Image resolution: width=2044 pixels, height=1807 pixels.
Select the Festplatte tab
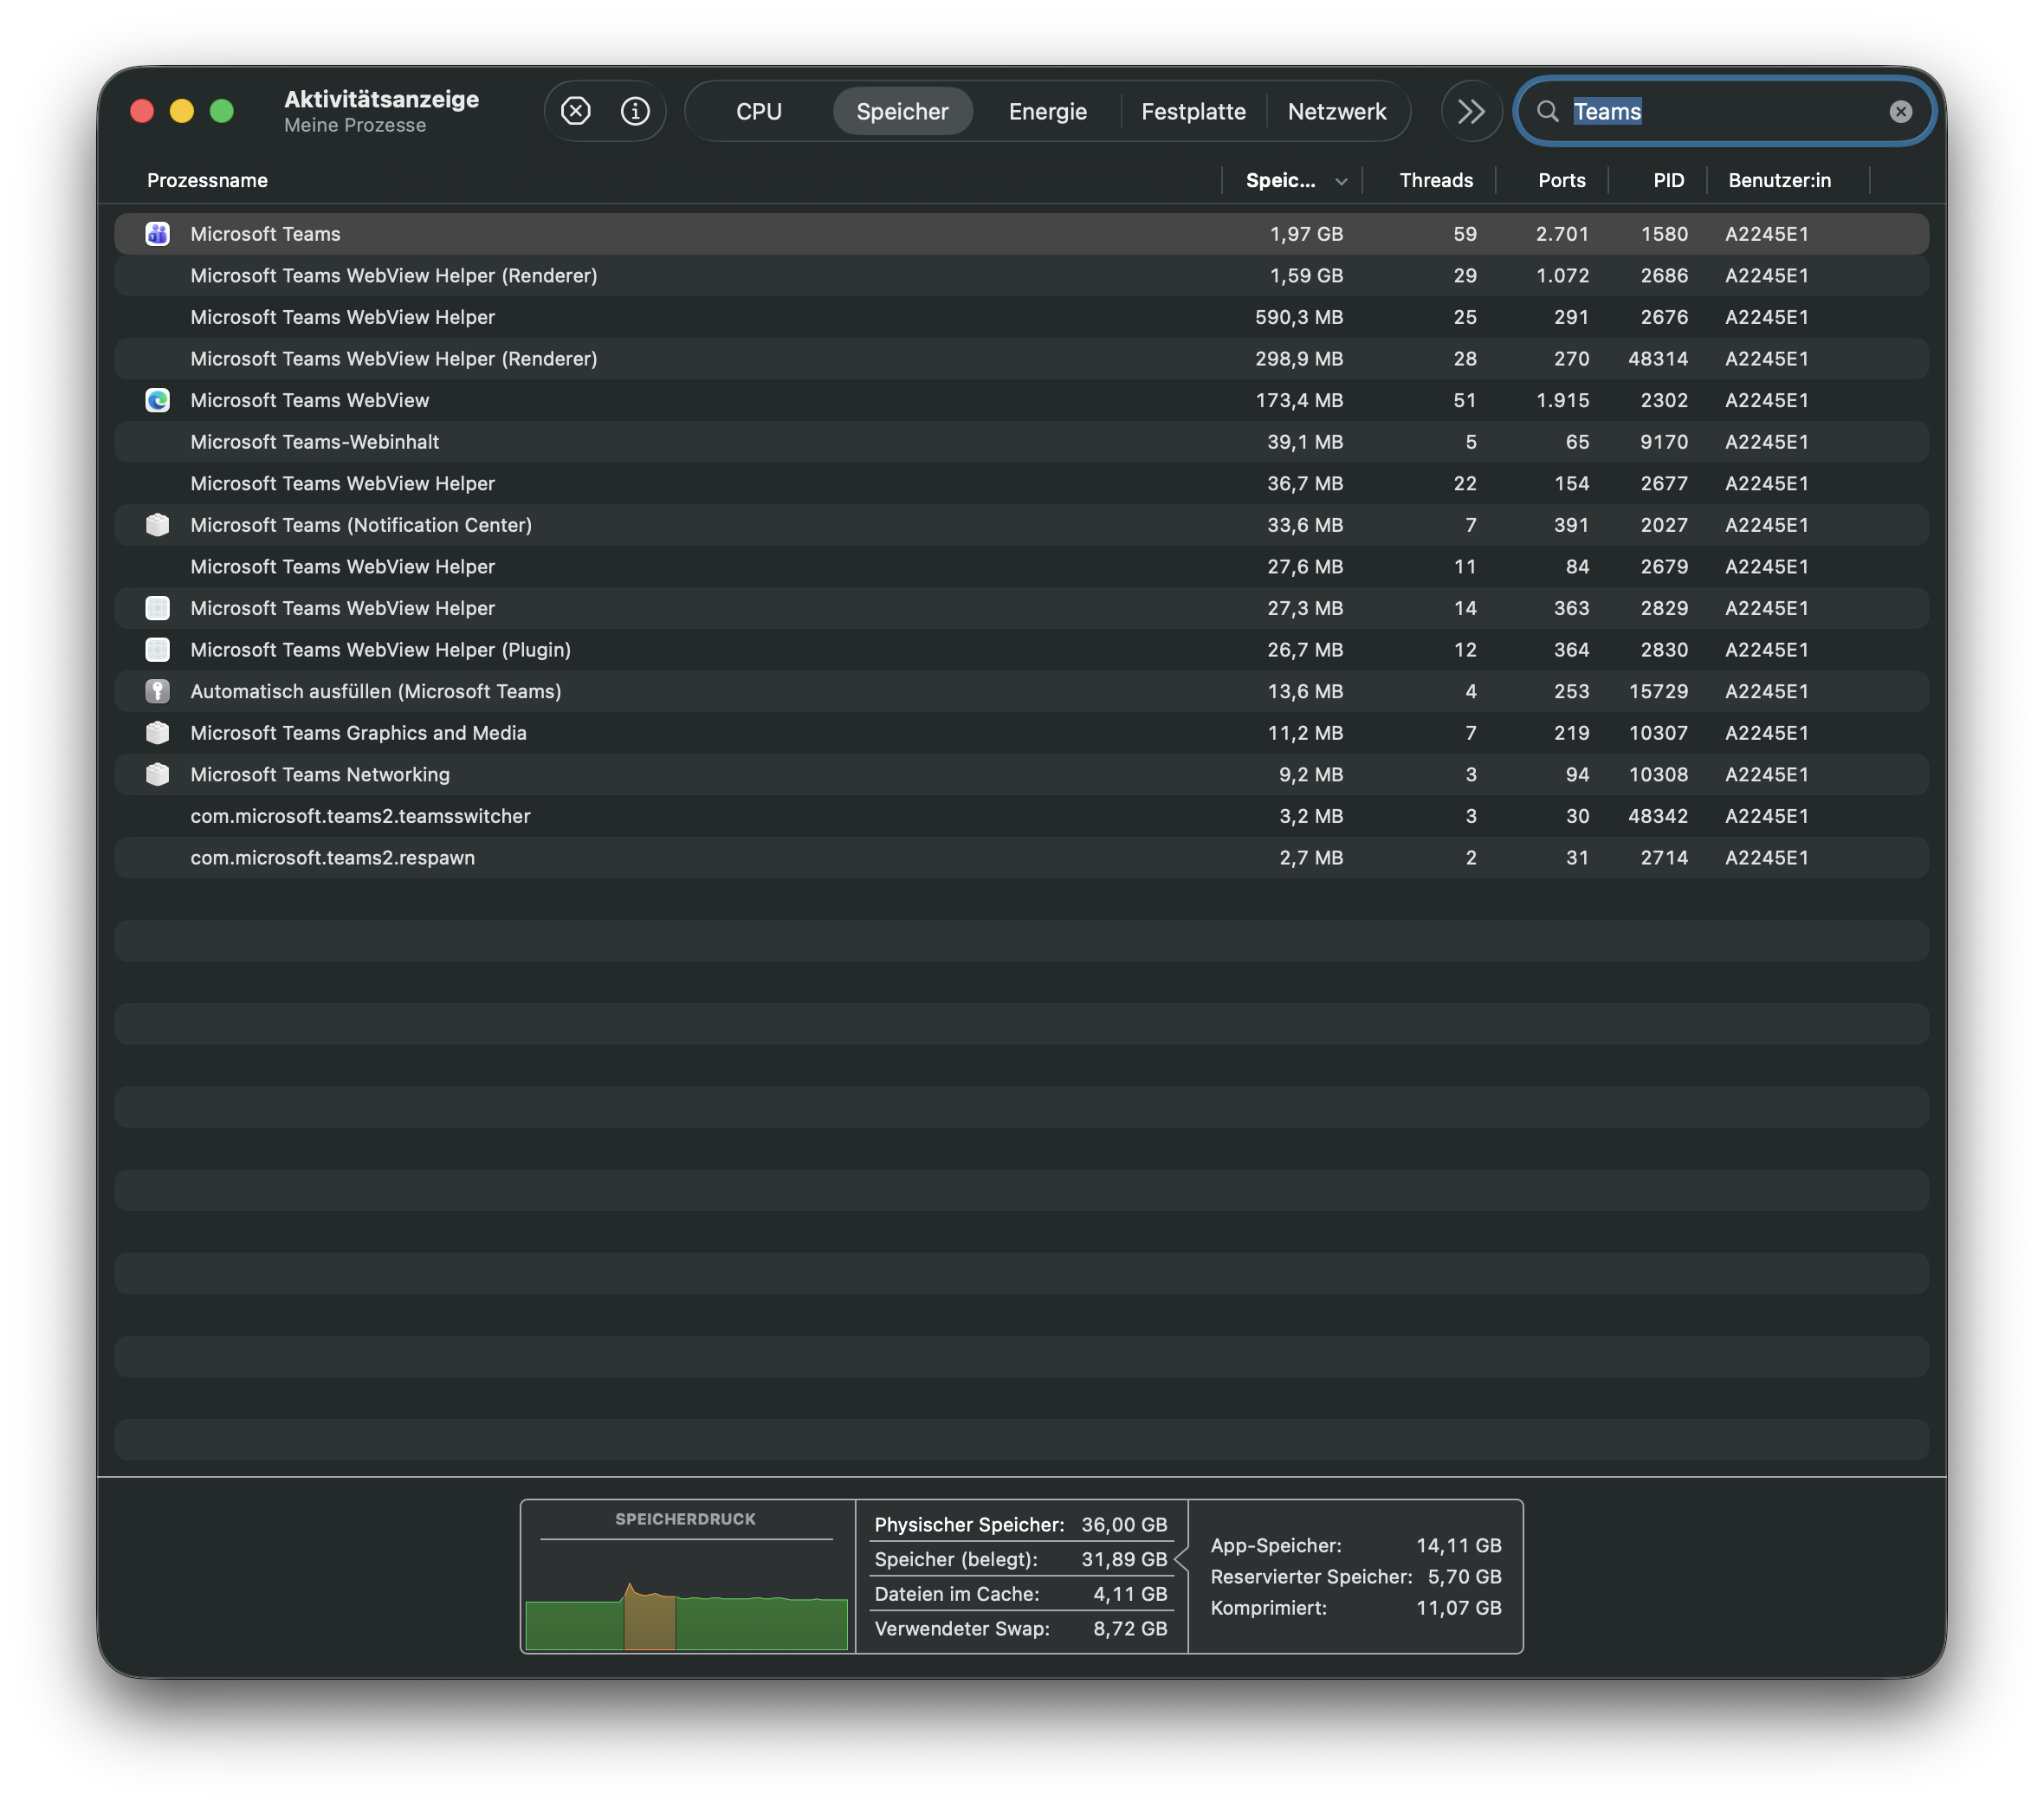pos(1193,111)
